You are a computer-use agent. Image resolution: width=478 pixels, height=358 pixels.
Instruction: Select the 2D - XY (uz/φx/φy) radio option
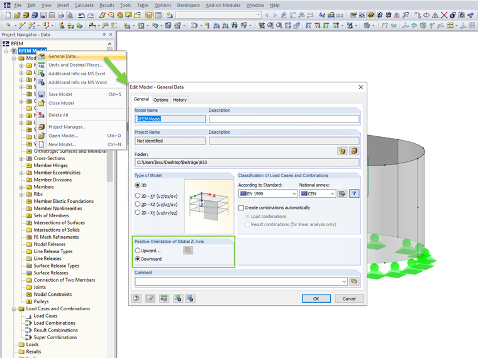tap(138, 196)
